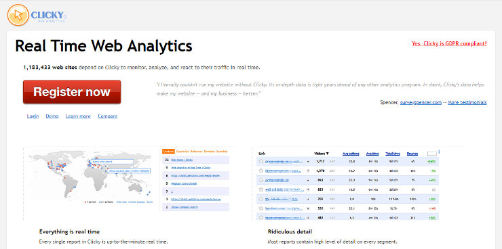Image resolution: width=502 pixels, height=249 pixels.
Task: Sort by Total time column header
Action: pos(392,154)
